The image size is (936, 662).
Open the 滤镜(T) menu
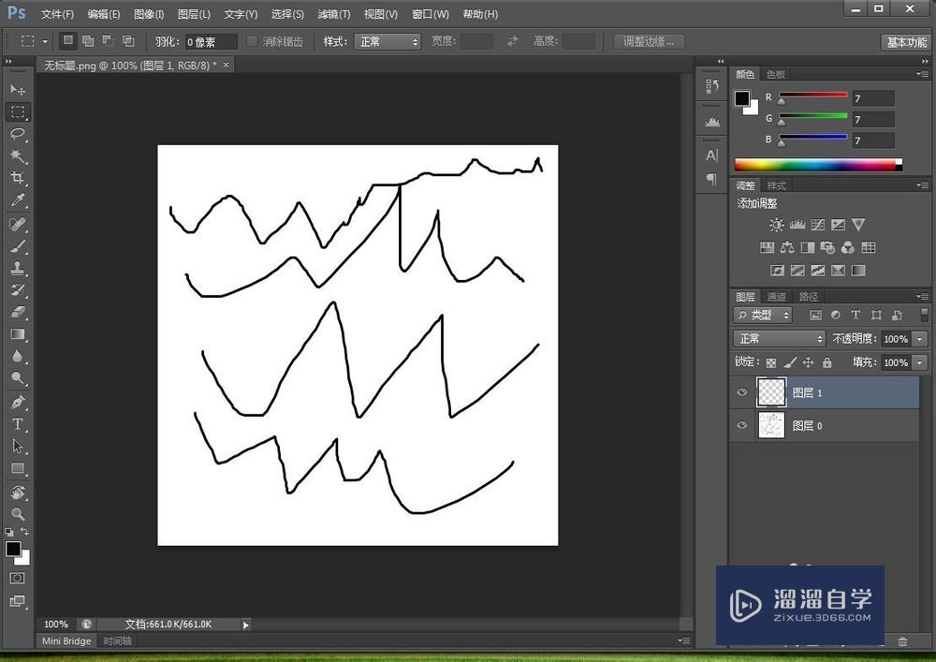[x=333, y=14]
